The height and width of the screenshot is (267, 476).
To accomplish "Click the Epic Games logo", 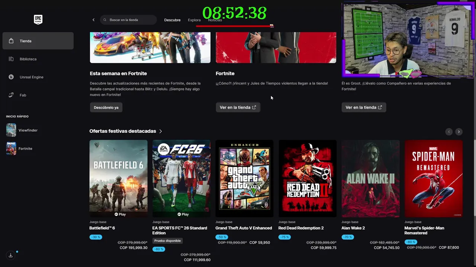I will pos(38,20).
